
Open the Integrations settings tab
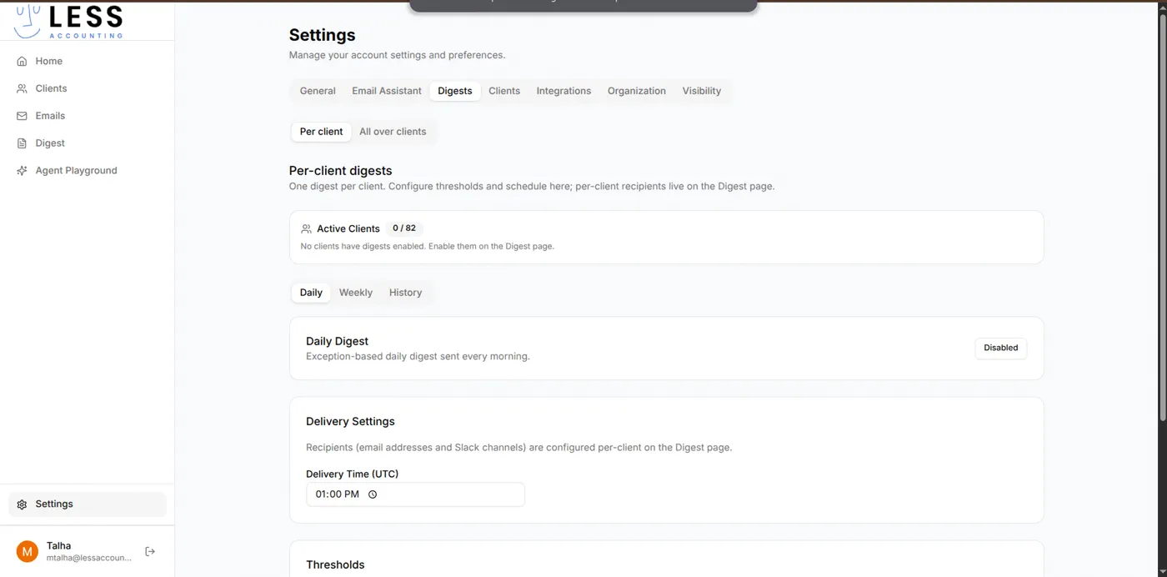click(563, 91)
